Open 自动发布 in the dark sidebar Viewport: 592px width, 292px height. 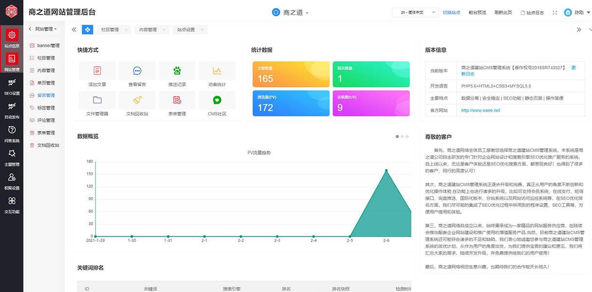12,109
